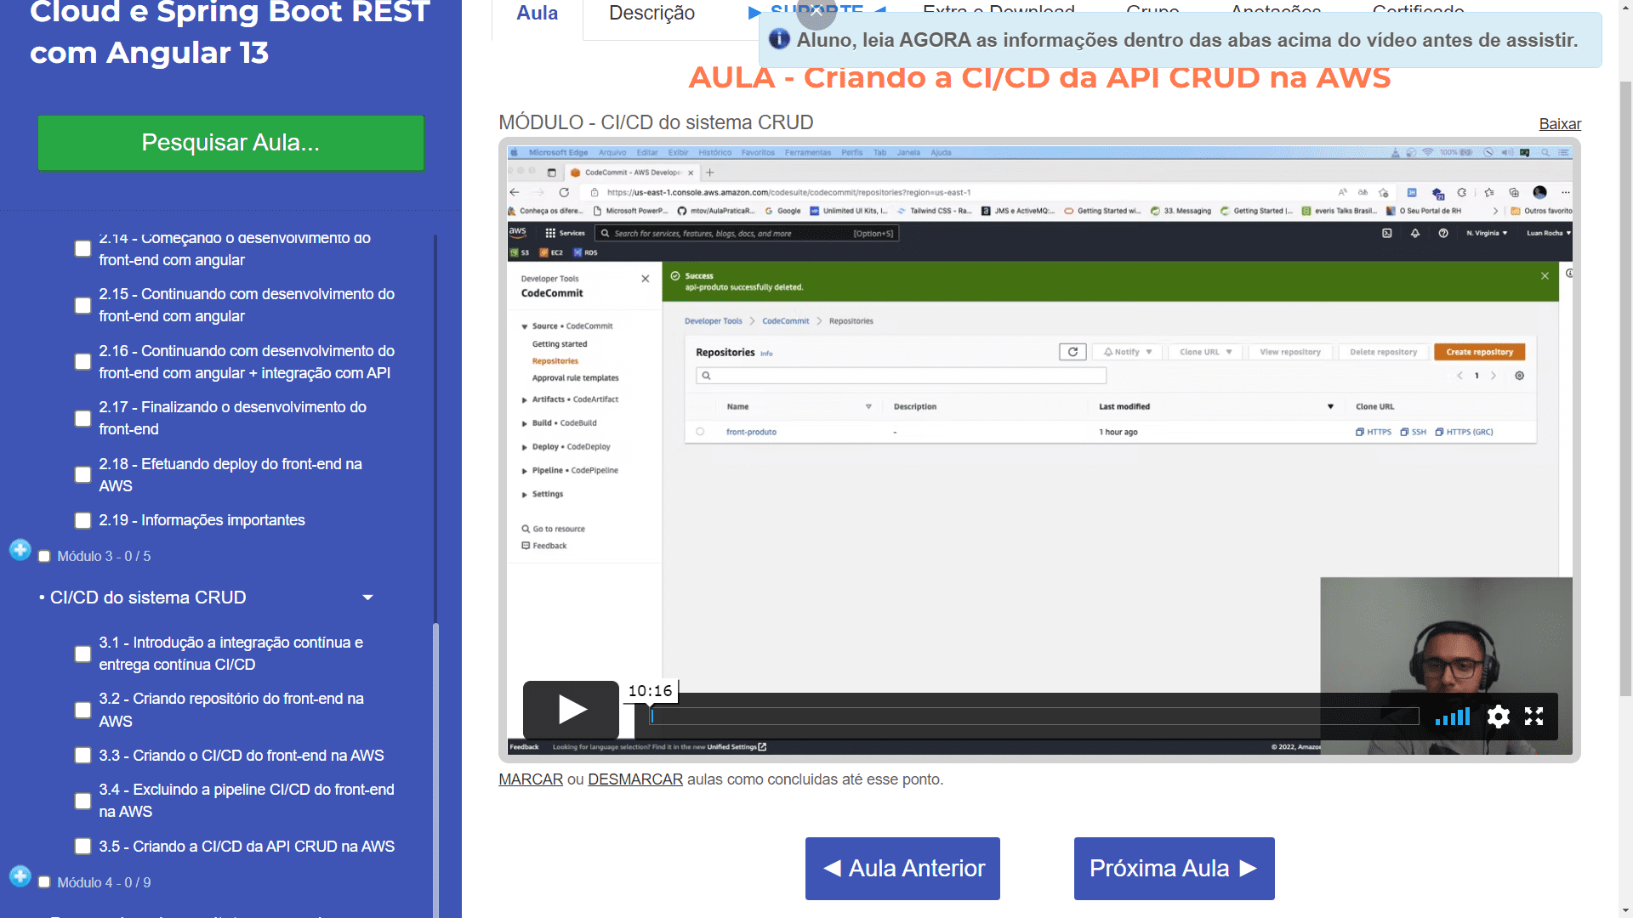1633x918 pixels.
Task: Mark lesson 2.17 checkbox as completed
Action: pos(83,419)
